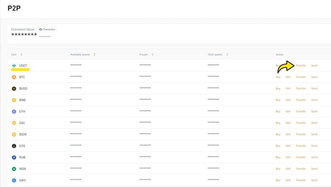This screenshot has width=331, height=187.
Task: Click the BIDR coin name
Action: pyautogui.click(x=23, y=135)
